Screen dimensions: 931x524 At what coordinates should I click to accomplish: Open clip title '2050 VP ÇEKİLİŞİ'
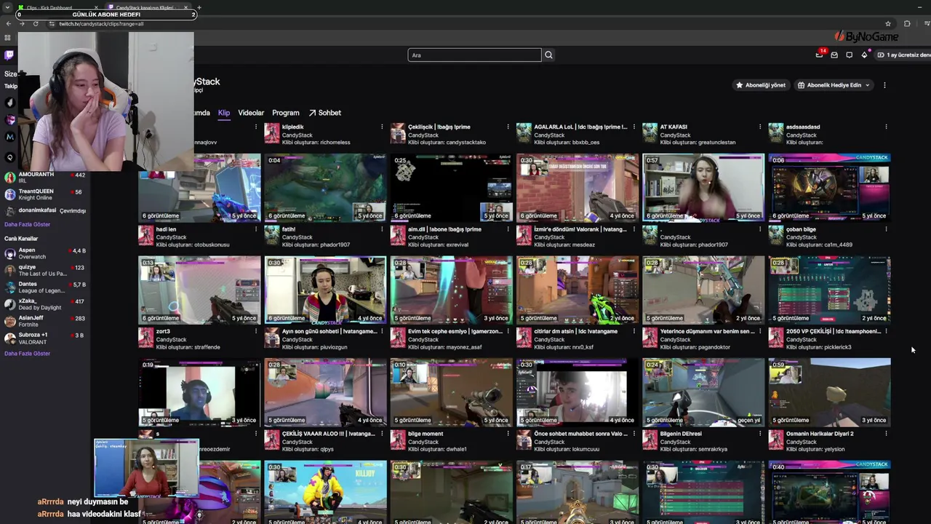coord(834,331)
